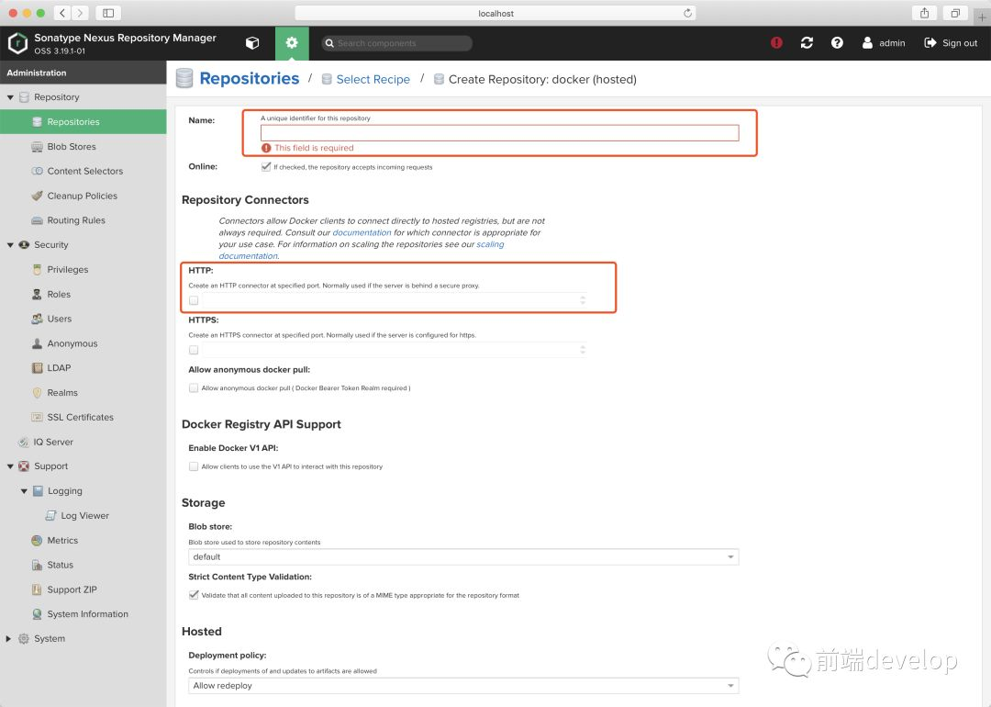The width and height of the screenshot is (991, 707).
Task: Open the Browse cube icon in header
Action: pyautogui.click(x=252, y=43)
